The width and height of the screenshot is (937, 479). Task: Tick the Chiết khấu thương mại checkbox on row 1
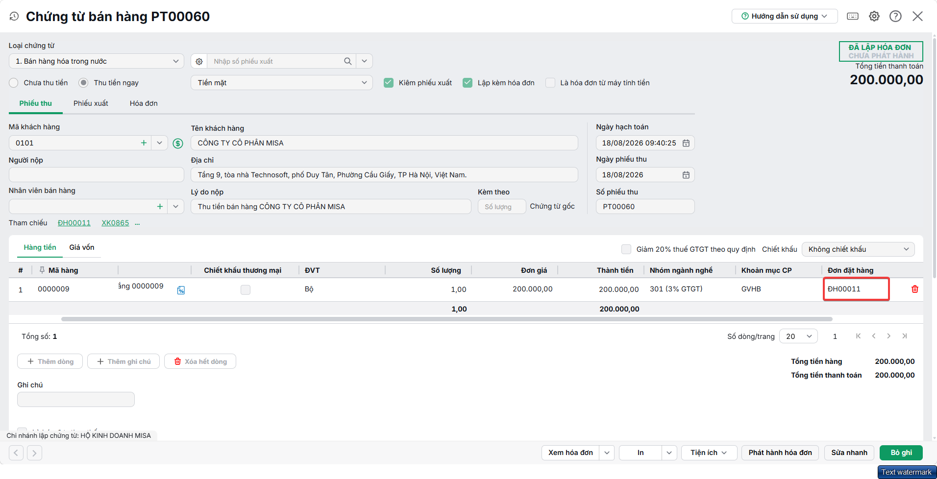(x=246, y=290)
